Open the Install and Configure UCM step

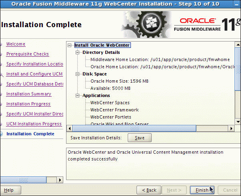point(34,74)
